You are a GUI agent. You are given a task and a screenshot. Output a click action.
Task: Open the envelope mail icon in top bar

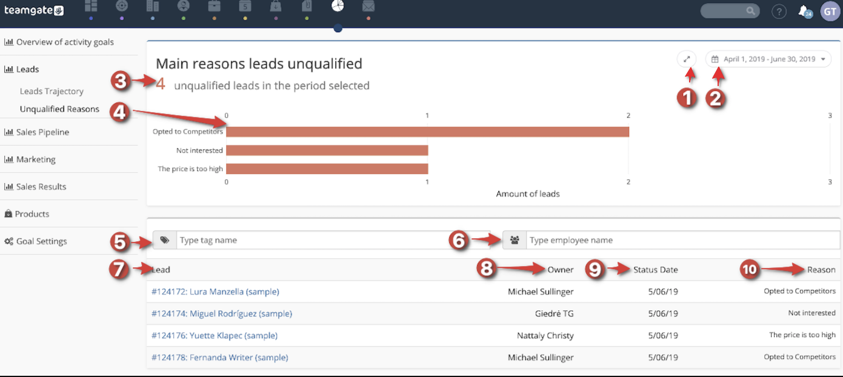point(368,6)
